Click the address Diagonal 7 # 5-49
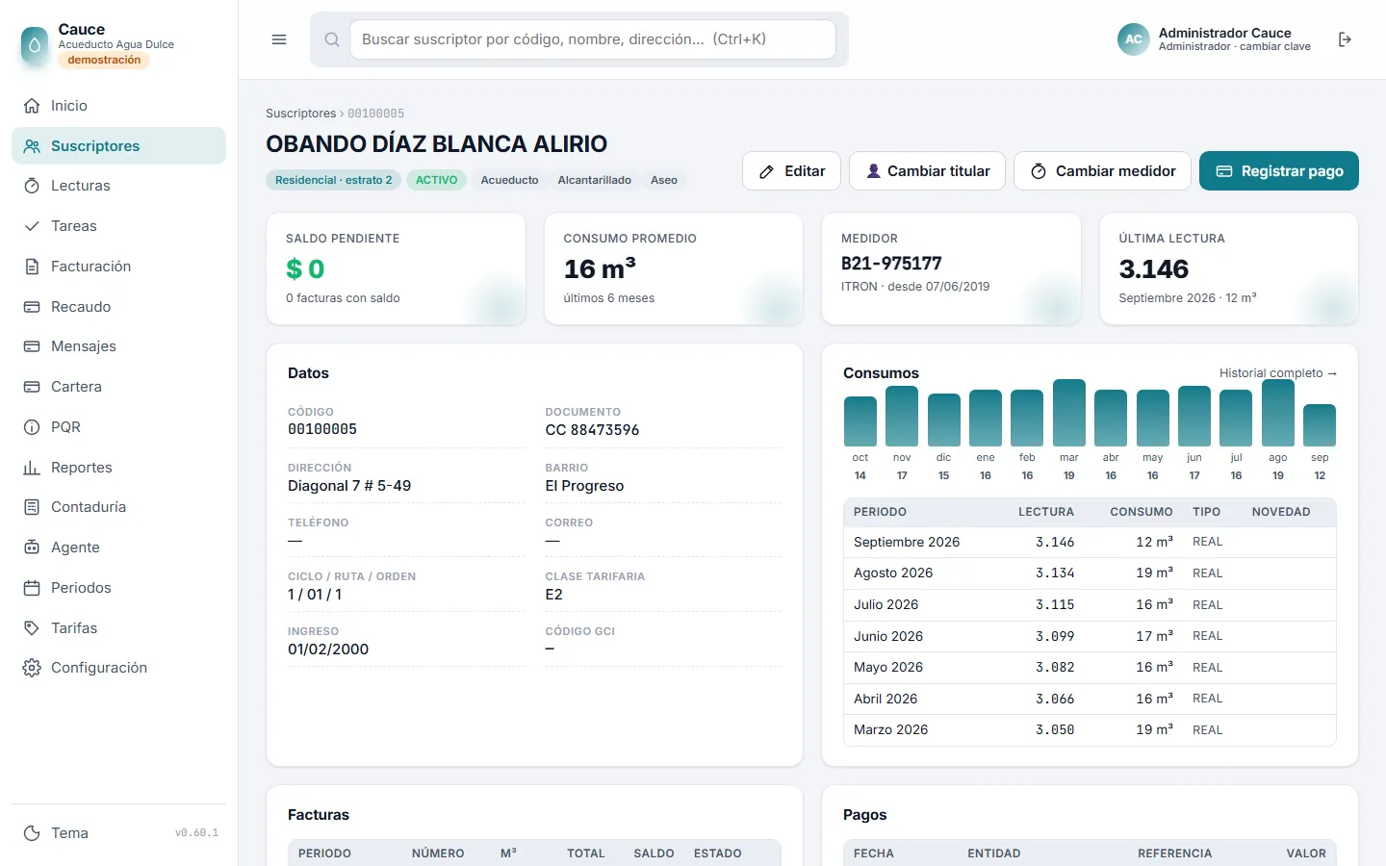Screen dimensions: 1386x866 [x=349, y=486]
